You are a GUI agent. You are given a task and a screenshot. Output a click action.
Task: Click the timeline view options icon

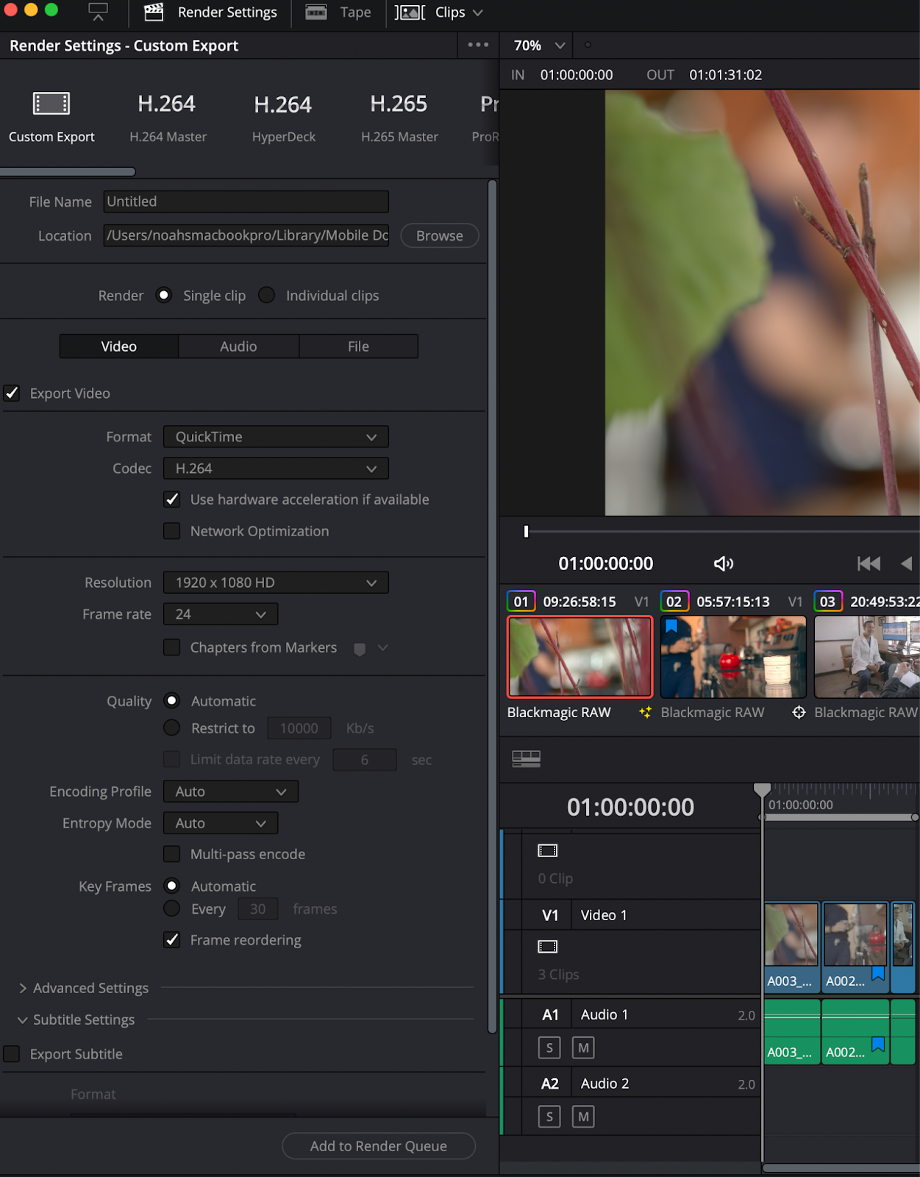pos(526,758)
